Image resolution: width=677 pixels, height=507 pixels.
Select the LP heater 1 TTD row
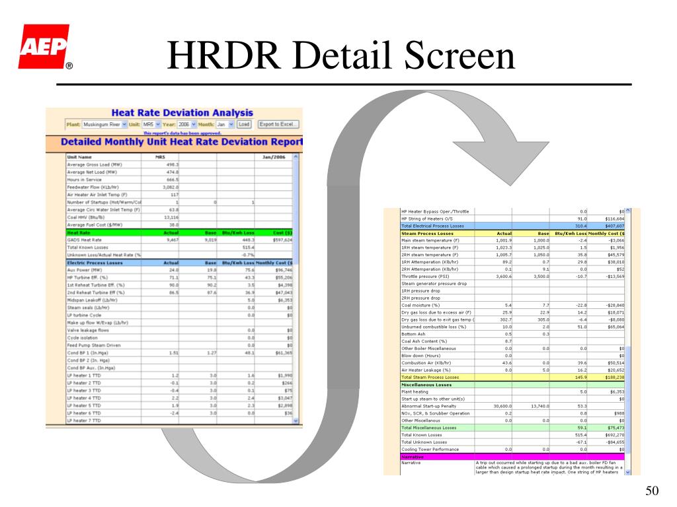[x=179, y=376]
